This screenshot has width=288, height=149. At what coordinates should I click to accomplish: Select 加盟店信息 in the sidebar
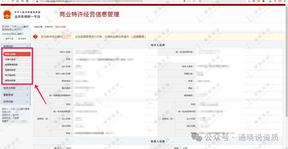click(x=17, y=70)
